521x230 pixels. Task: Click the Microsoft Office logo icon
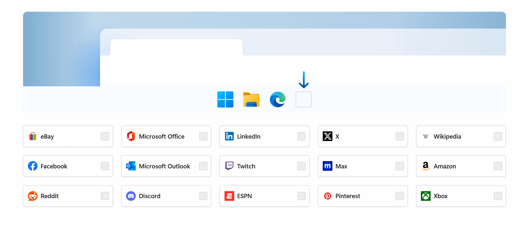131,136
